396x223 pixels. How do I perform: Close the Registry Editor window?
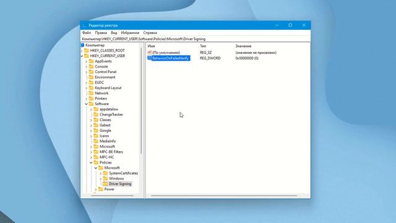[x=304, y=25]
